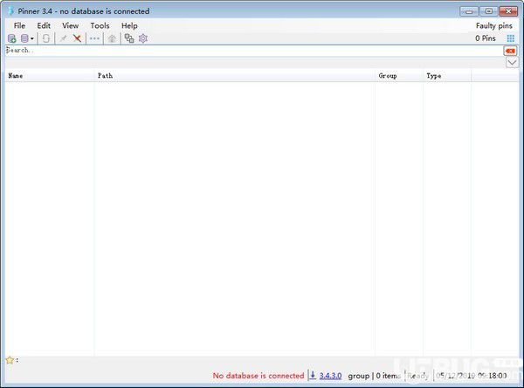Image resolution: width=524 pixels, height=388 pixels.
Task: Close the Pinner window
Action: (x=508, y=11)
